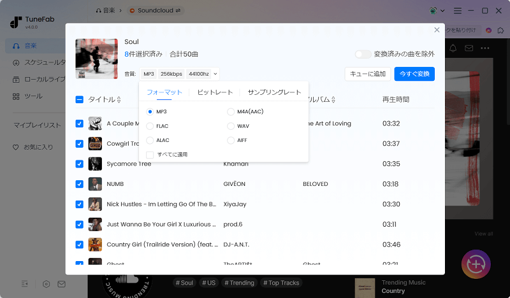Close the Soul conversion dialog
Viewport: 510px width, 298px height.
pyautogui.click(x=437, y=30)
